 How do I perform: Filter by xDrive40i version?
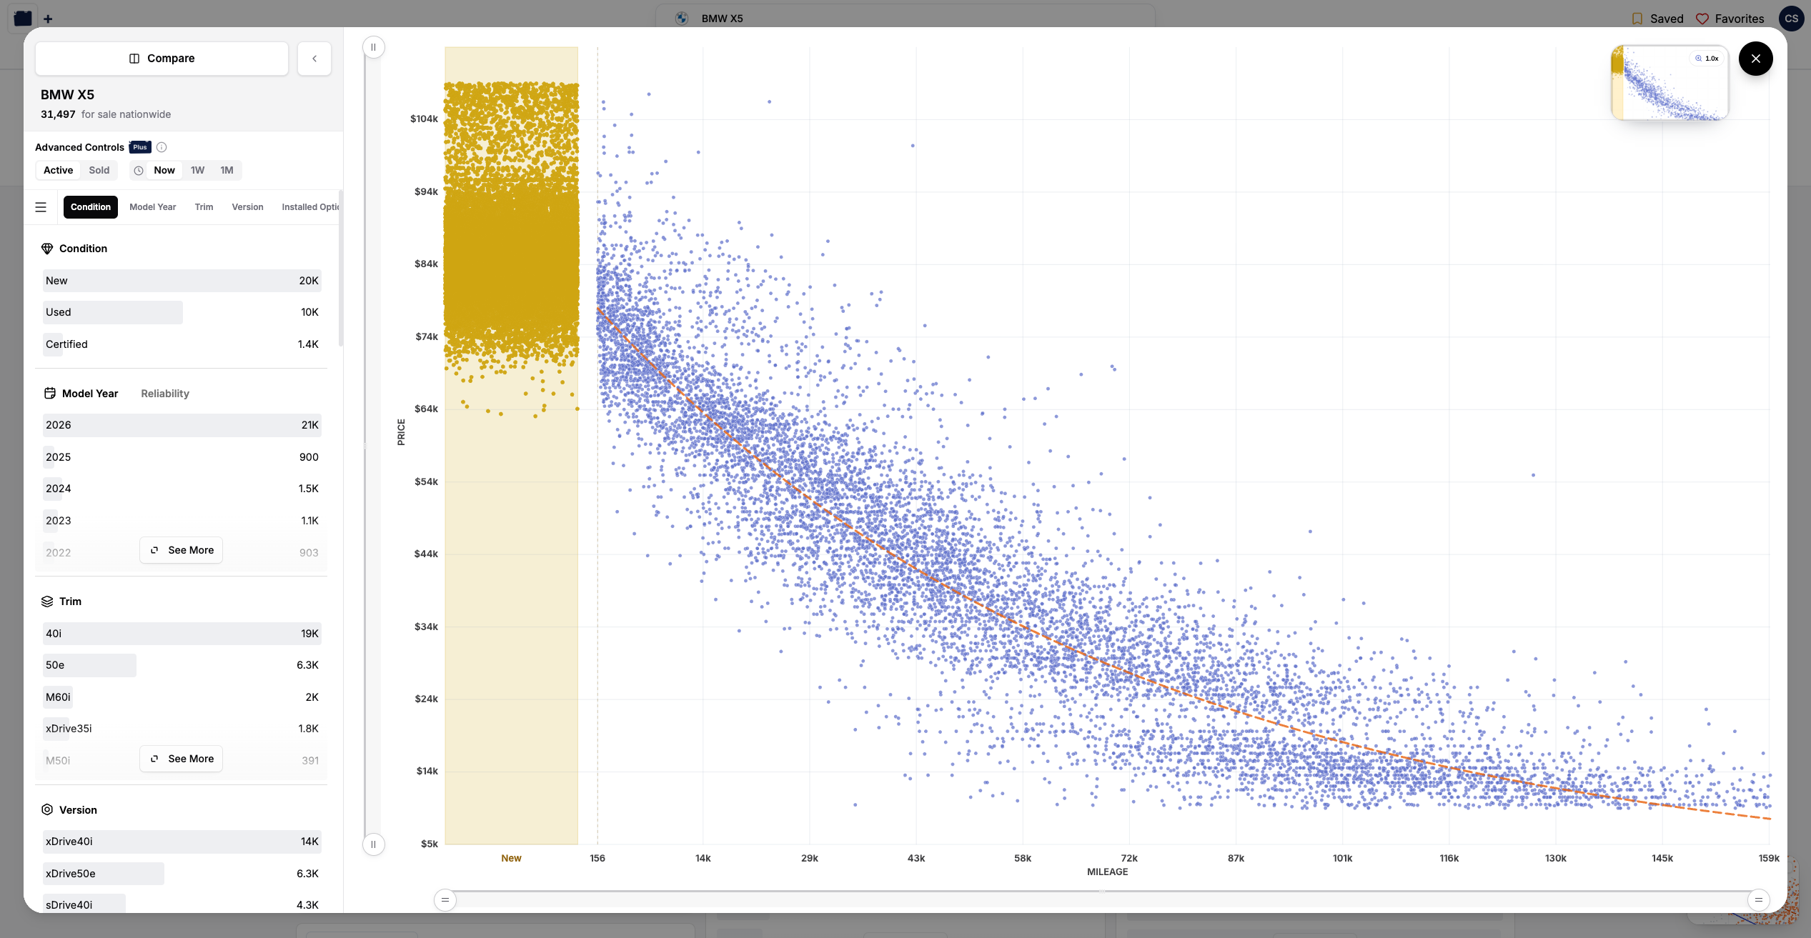(x=182, y=842)
